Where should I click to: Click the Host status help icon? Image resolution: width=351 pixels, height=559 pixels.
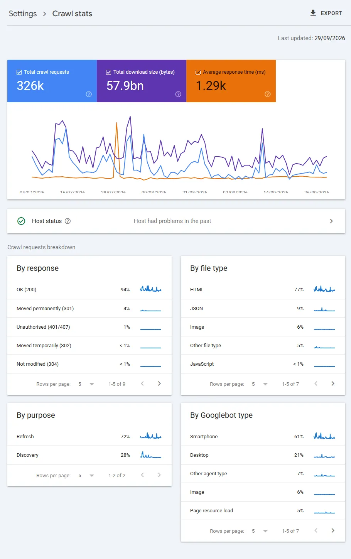tap(68, 221)
